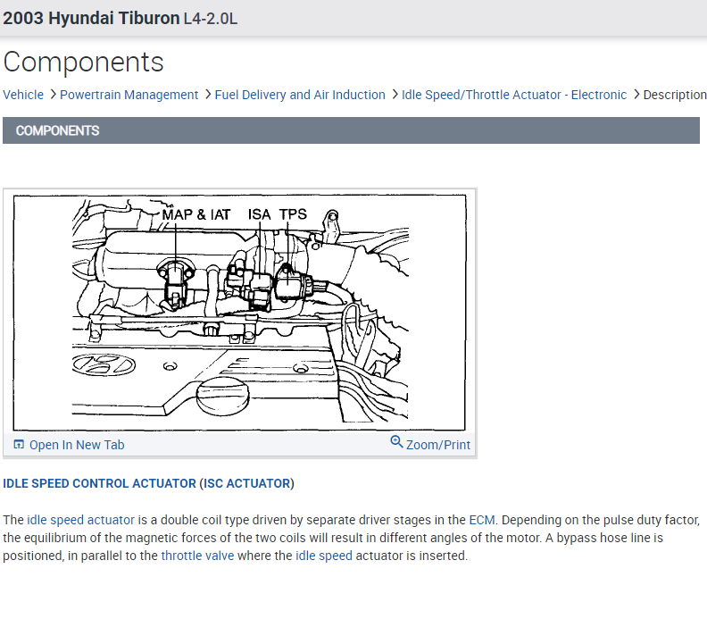Click the magnifier Zoom/Print icon
This screenshot has height=644, width=707.
tap(396, 441)
